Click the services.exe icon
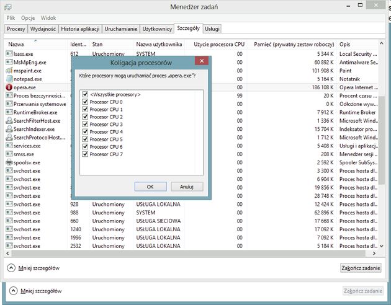The width and height of the screenshot is (391, 305). [9, 146]
